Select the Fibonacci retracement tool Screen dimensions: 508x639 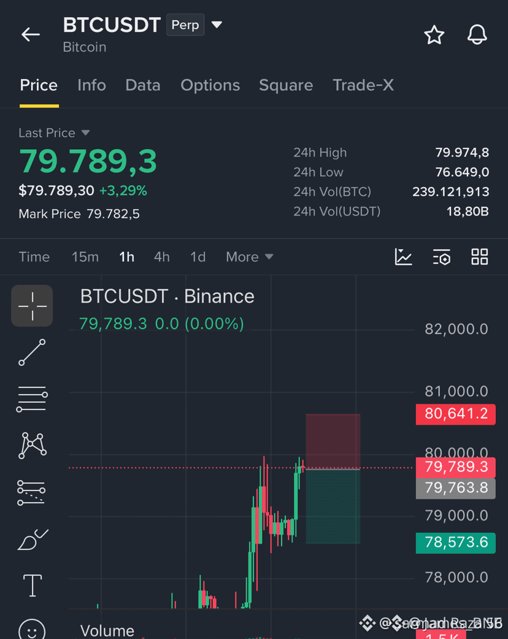[31, 493]
